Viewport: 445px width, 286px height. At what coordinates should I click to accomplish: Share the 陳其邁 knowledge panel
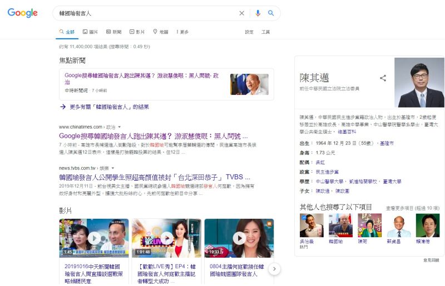383,78
